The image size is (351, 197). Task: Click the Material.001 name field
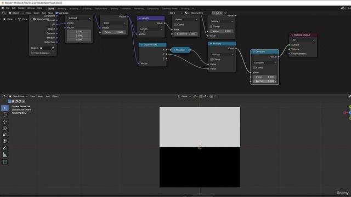click(200, 13)
